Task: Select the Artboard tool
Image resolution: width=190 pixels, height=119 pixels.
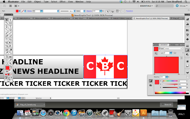Action: click(x=7, y=60)
